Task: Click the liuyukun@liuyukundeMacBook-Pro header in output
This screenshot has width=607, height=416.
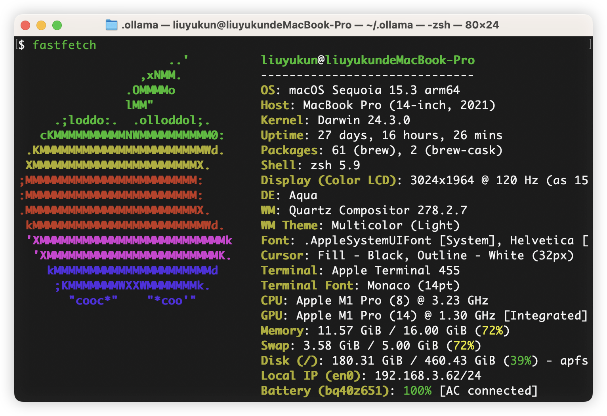Action: 367,60
